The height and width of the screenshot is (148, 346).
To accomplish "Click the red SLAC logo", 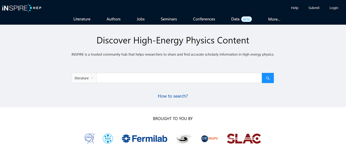I will coord(244,139).
